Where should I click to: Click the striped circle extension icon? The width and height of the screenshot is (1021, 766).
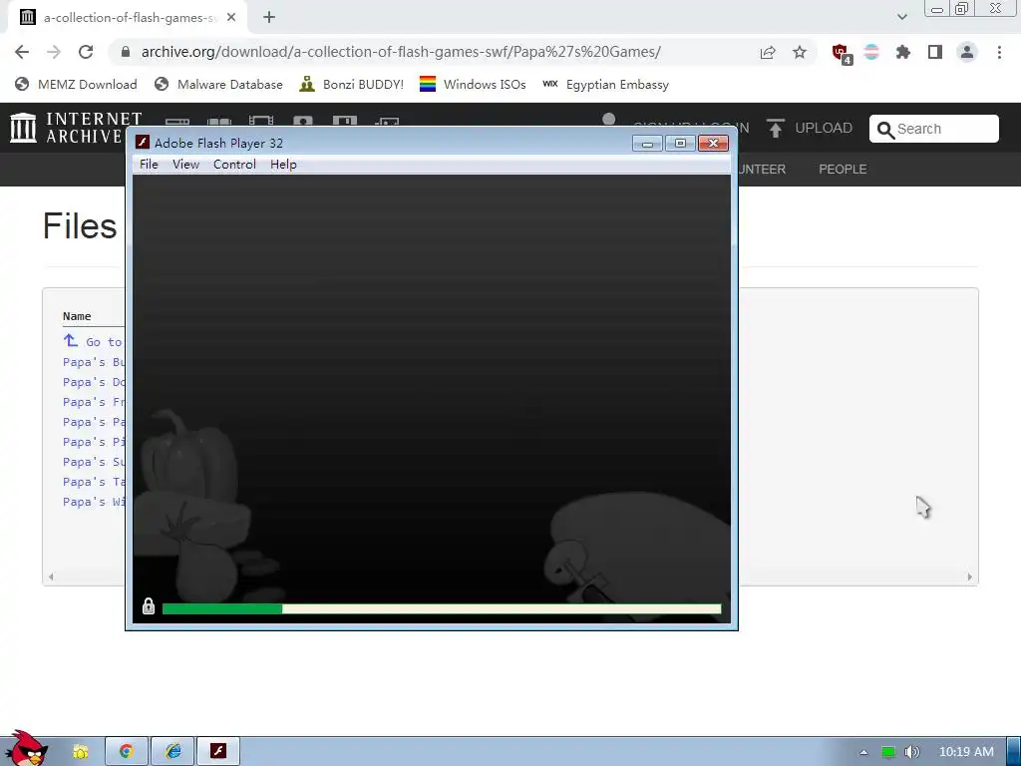click(871, 52)
